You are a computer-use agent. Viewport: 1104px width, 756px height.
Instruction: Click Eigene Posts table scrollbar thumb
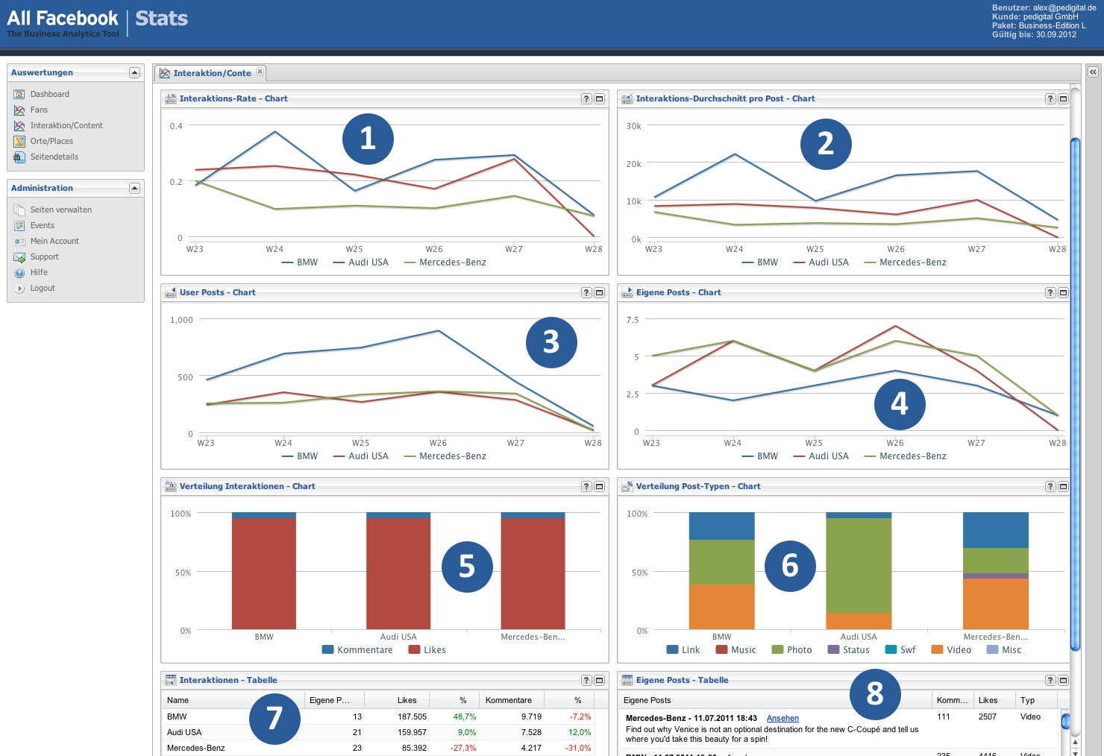[x=1065, y=721]
